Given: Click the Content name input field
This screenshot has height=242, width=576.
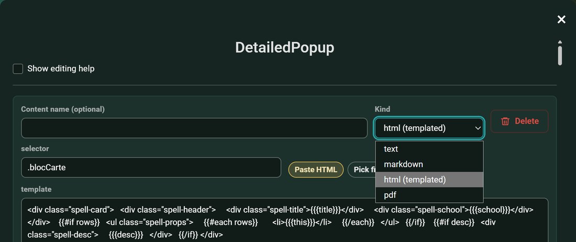Looking at the screenshot, I should 194,128.
